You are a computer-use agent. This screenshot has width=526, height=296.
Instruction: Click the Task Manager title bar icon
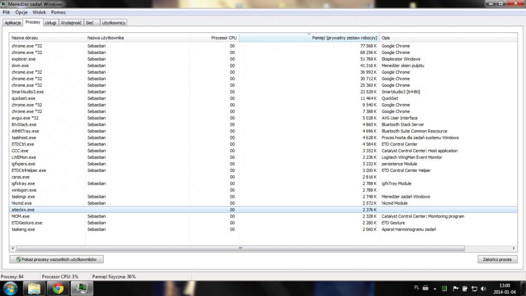pos(4,4)
